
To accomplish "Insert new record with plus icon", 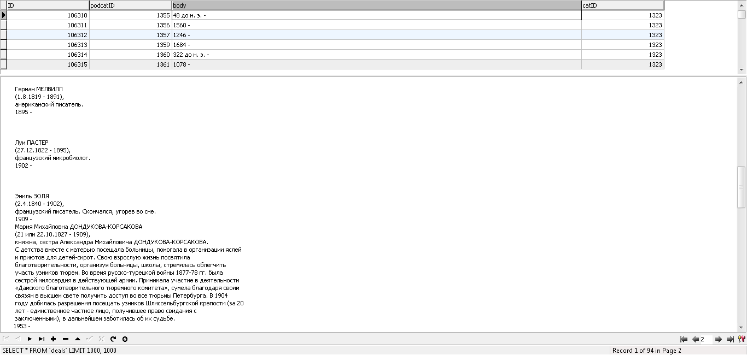I will [x=54, y=339].
